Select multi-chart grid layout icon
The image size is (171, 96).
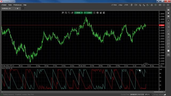coord(168,10)
